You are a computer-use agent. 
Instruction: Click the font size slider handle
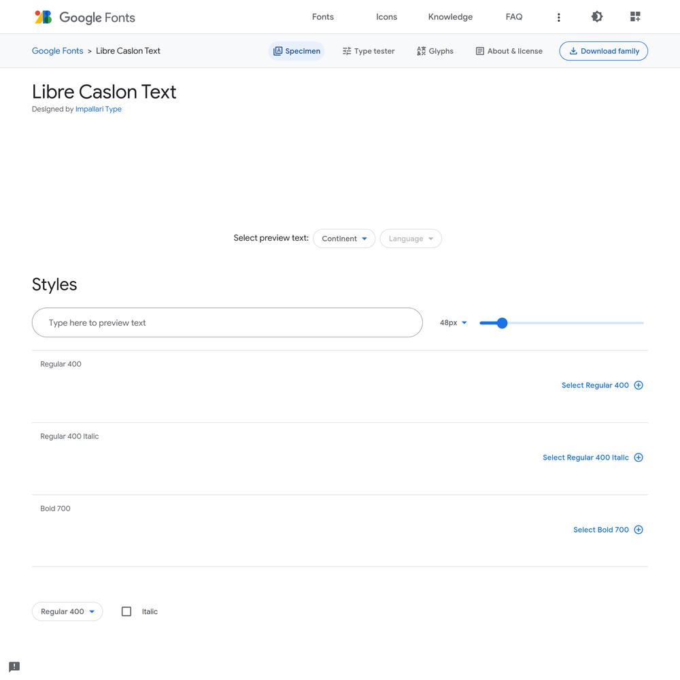pos(502,323)
